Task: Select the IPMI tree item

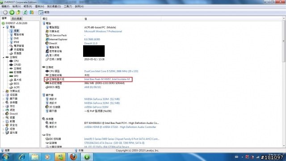Action: (16, 42)
